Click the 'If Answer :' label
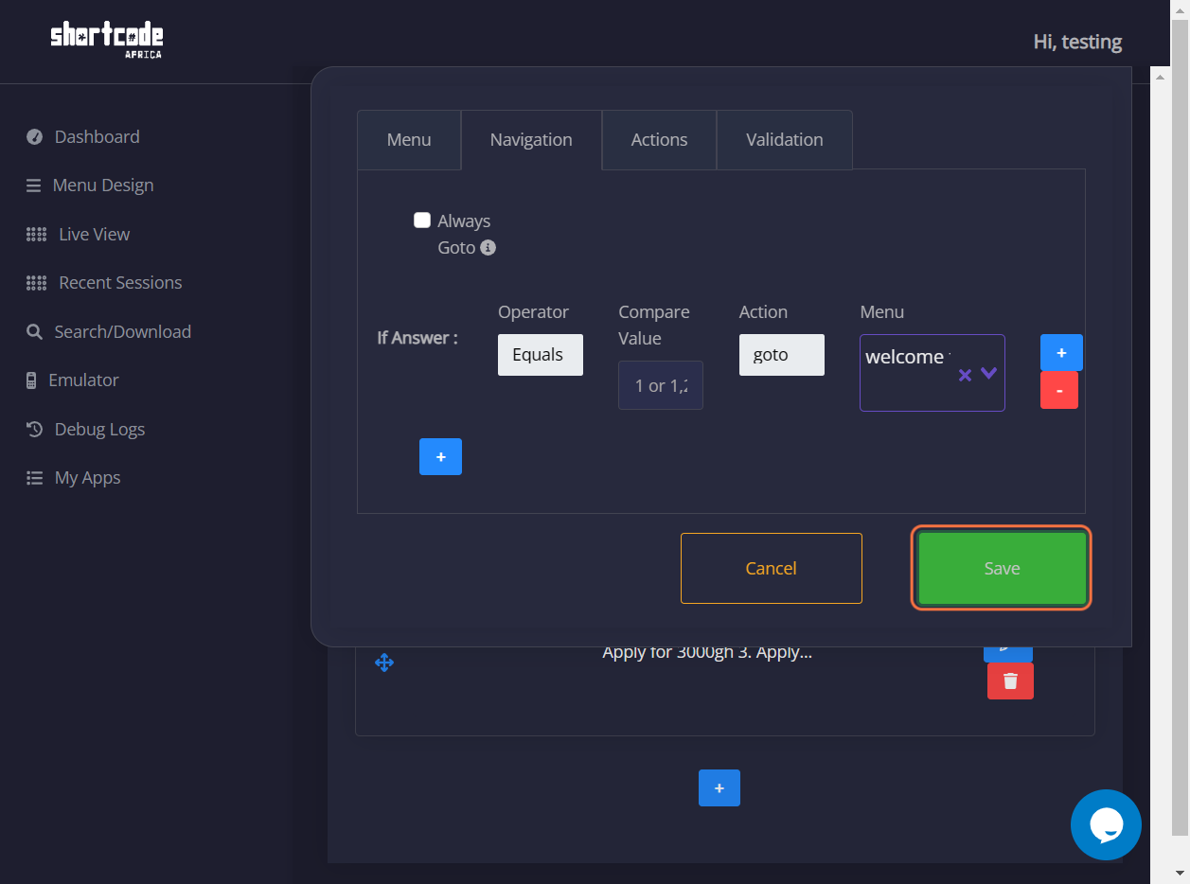The image size is (1190, 884). click(417, 338)
